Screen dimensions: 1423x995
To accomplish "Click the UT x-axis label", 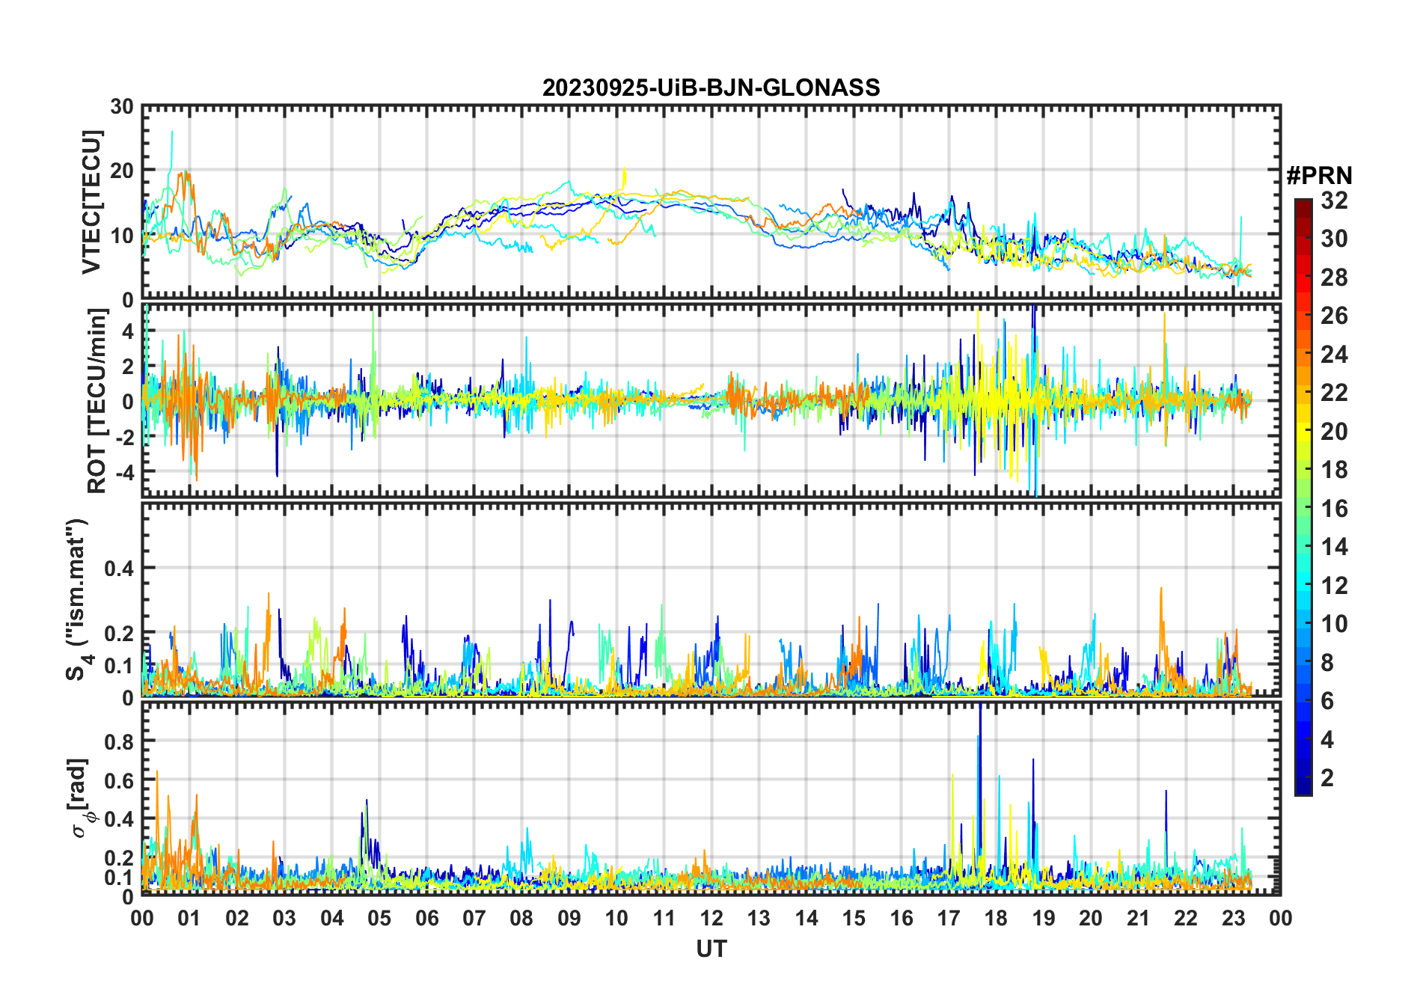I will [x=711, y=949].
